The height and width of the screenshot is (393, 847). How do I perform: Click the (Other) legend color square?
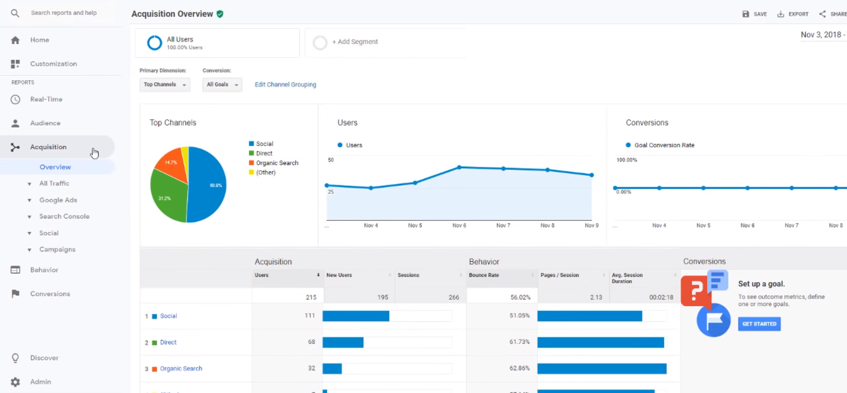tap(252, 172)
